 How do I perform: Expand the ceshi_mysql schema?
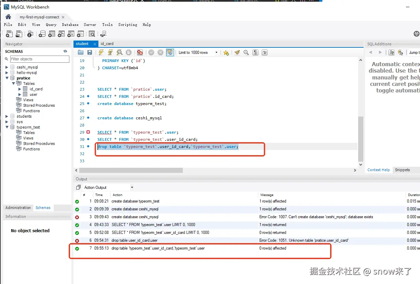[7, 67]
